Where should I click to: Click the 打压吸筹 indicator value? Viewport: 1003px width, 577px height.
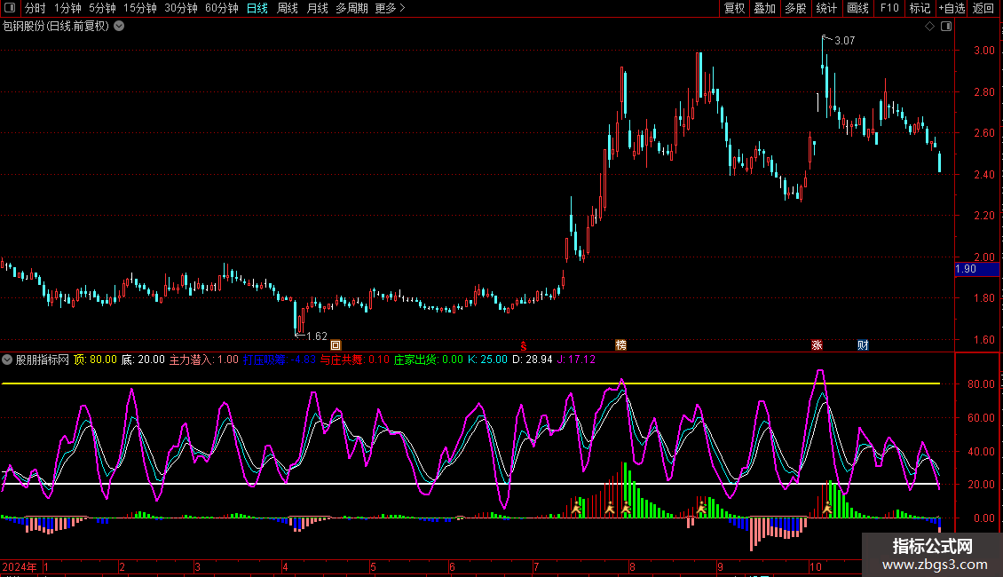(x=280, y=360)
